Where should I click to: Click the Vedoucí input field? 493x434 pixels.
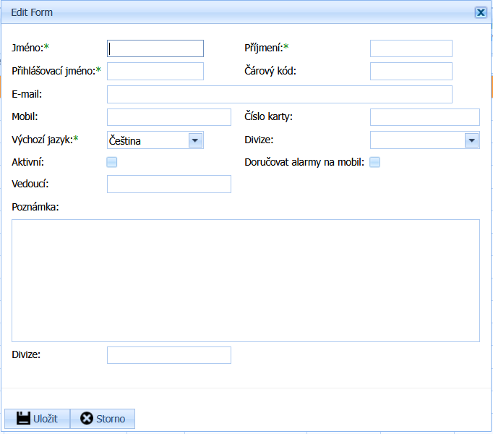pyautogui.click(x=168, y=184)
